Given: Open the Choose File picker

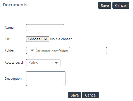Looking at the screenshot, I should coord(37,39).
